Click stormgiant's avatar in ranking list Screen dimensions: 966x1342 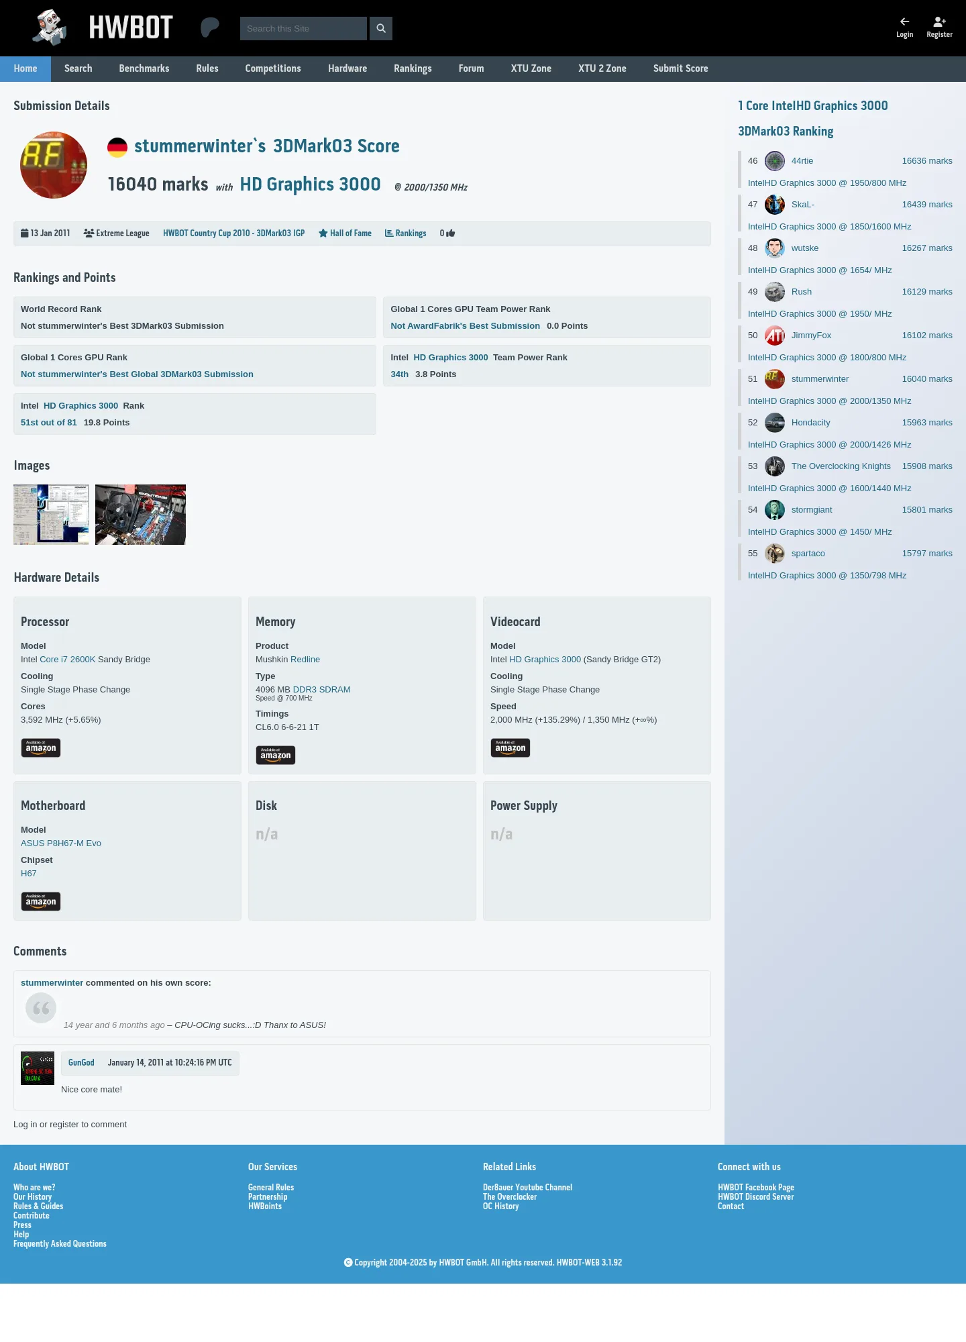(775, 510)
